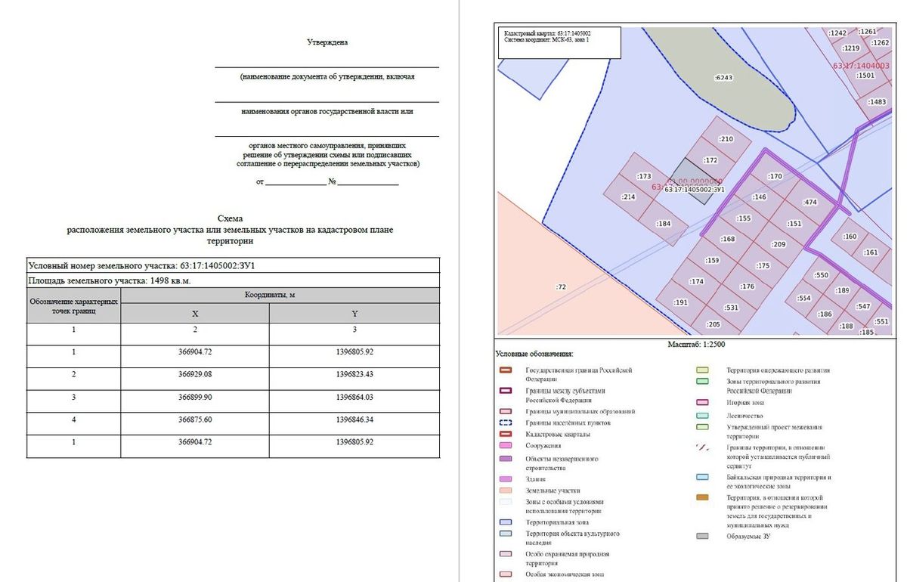
Task: Click the Условные обозначения heading
Action: [534, 354]
